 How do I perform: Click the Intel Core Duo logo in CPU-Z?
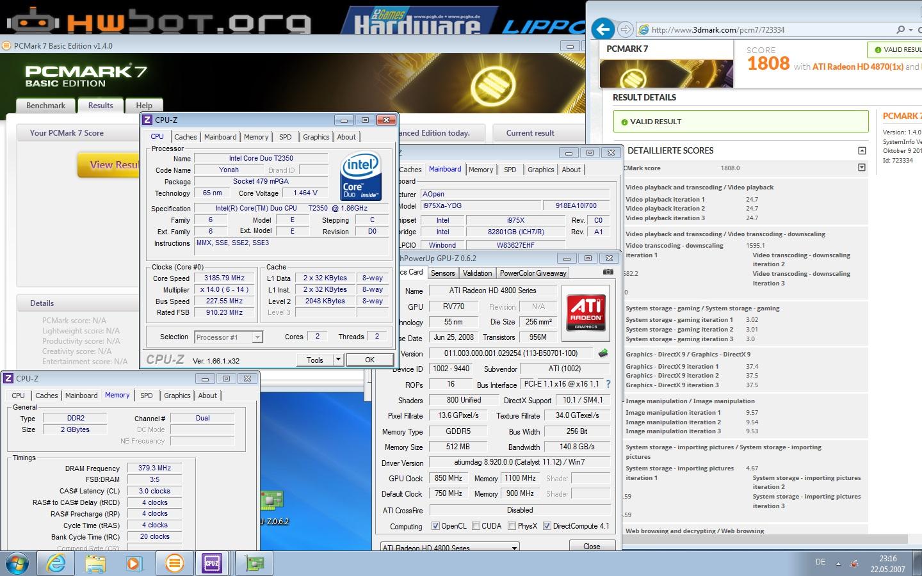click(362, 175)
